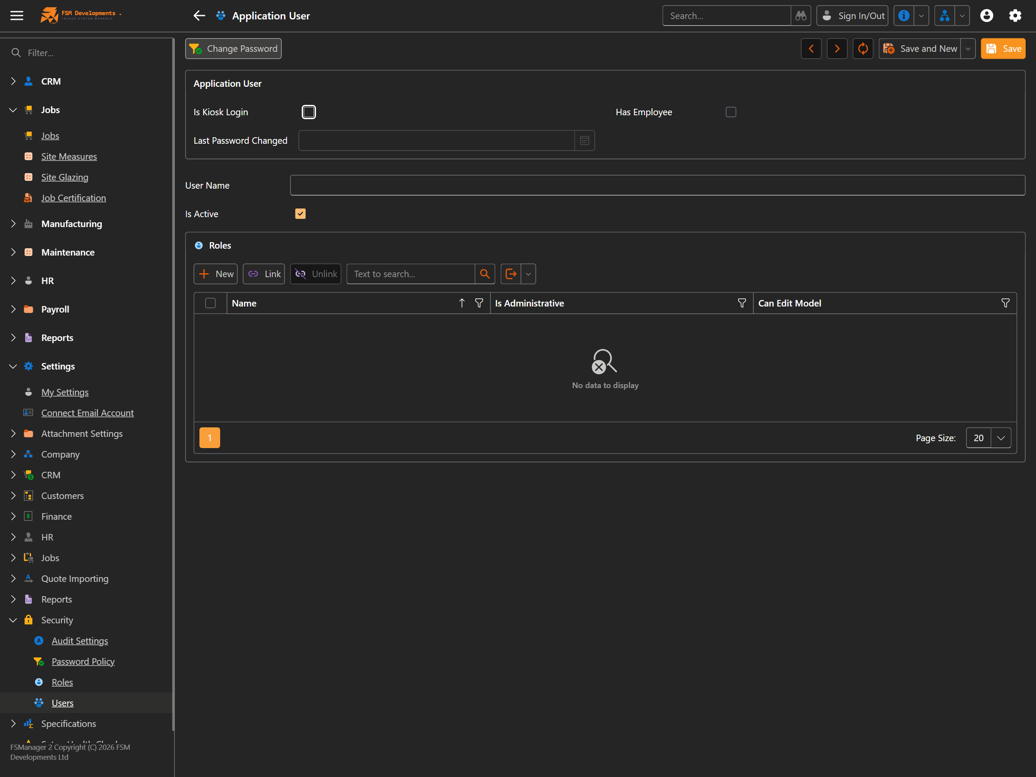Click the User Name input field

(657, 186)
